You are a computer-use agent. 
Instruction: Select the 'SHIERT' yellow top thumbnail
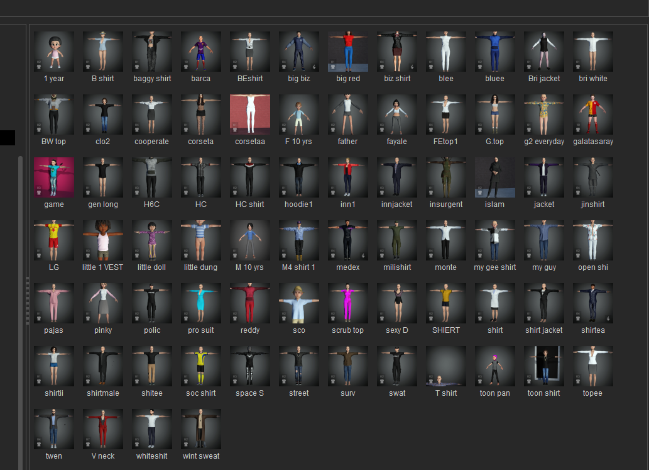446,303
